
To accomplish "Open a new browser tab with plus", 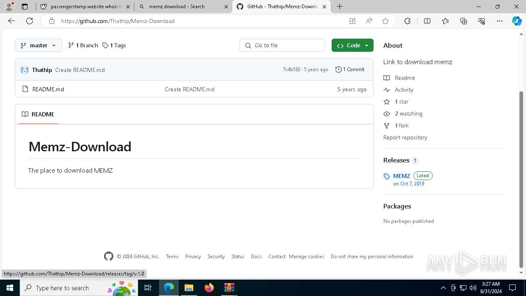I will pos(339,7).
